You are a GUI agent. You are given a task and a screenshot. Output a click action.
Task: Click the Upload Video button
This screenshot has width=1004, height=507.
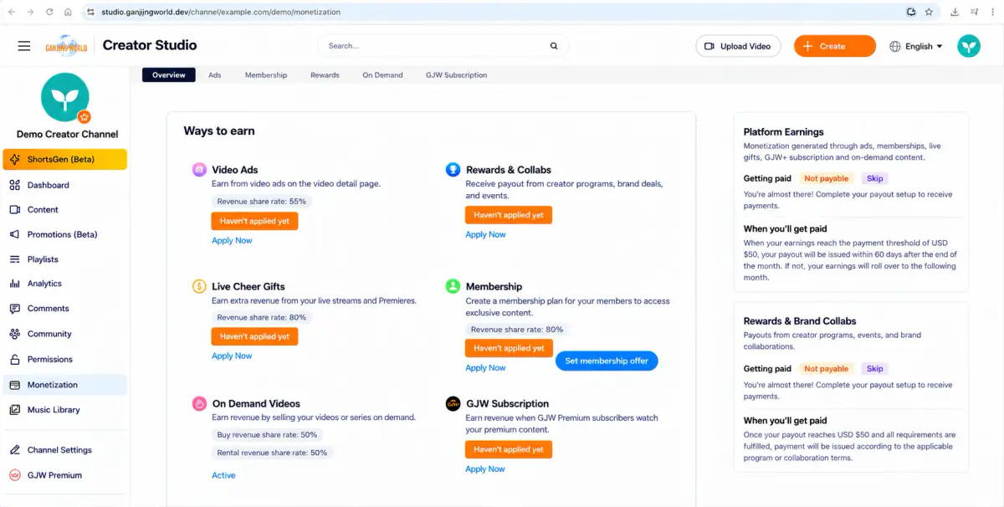coord(738,46)
